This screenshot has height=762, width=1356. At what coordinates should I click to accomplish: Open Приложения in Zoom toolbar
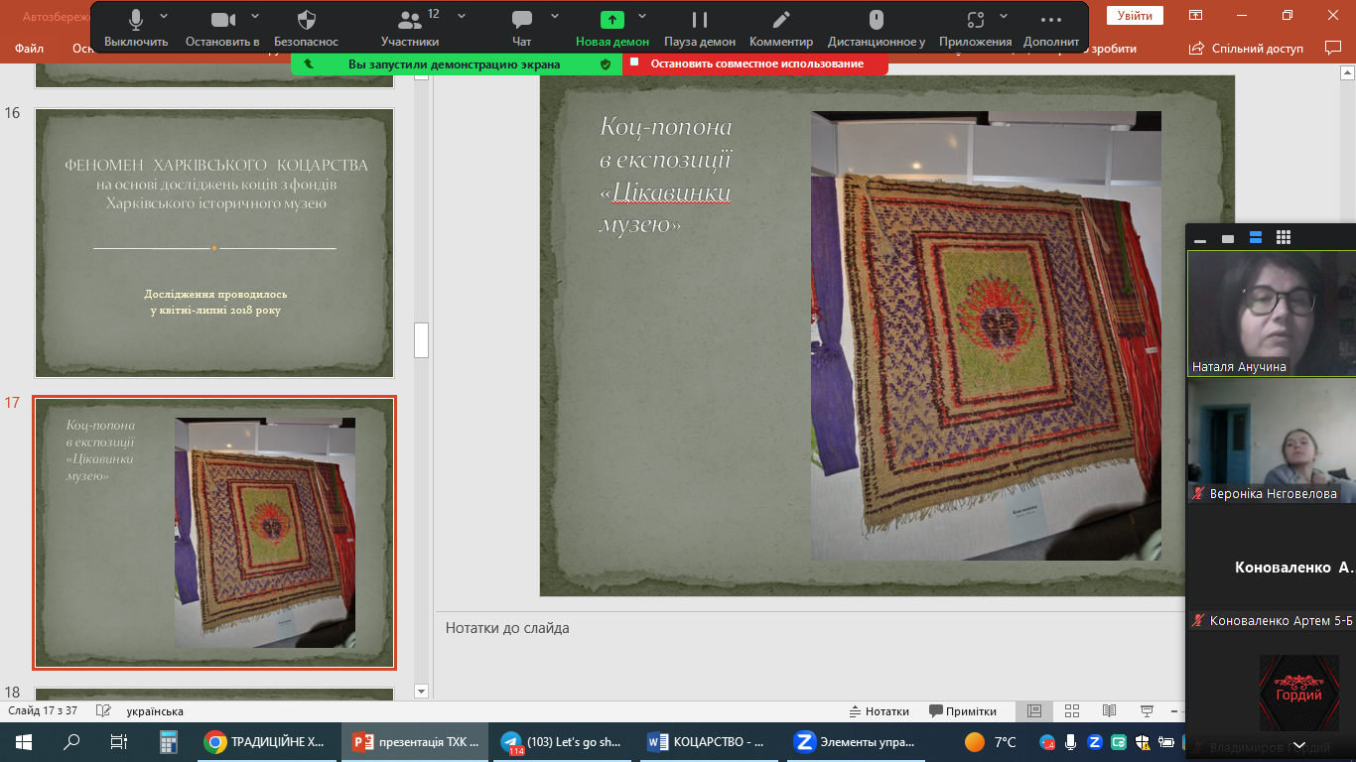975,28
